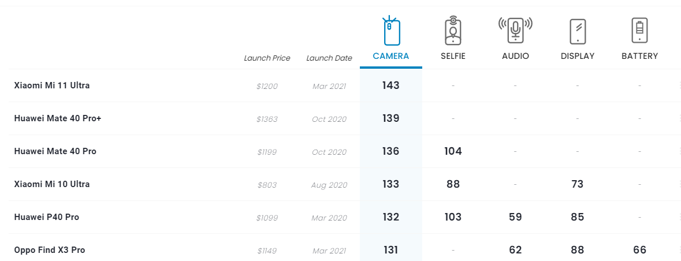Click the Battery phone icon

tap(639, 31)
